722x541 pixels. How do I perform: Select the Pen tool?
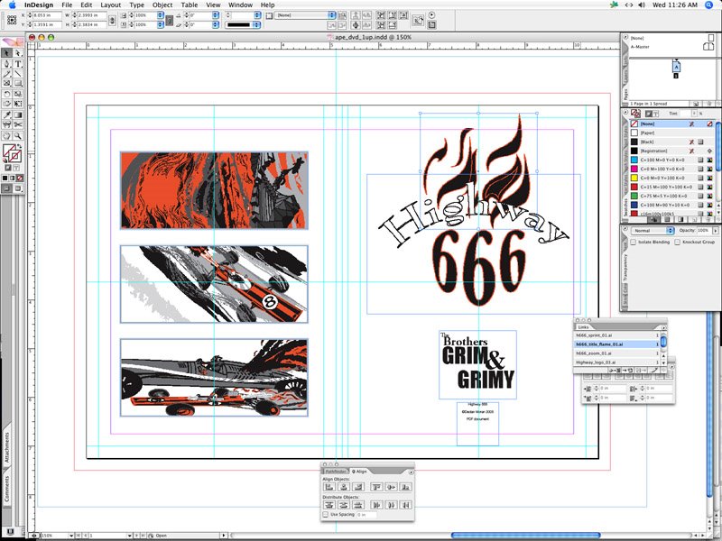click(x=6, y=63)
